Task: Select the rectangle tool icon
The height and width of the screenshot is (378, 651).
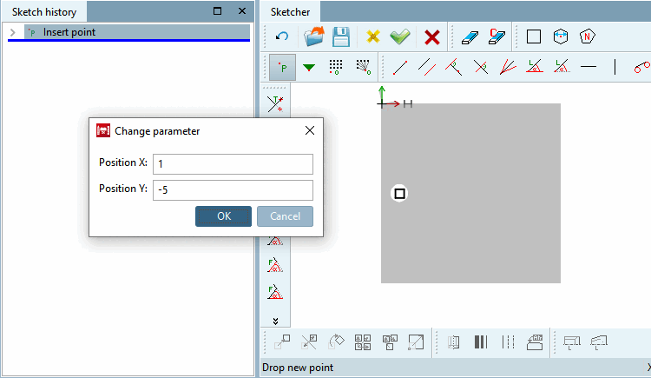Action: (534, 36)
